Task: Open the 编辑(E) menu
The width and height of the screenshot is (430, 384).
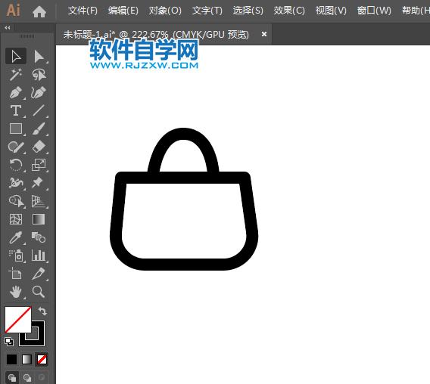Action: pyautogui.click(x=123, y=11)
